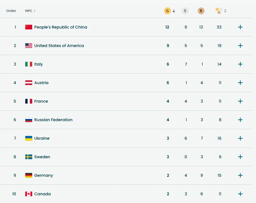Expand the Germany row
This screenshot has height=203, width=256.
point(240,175)
